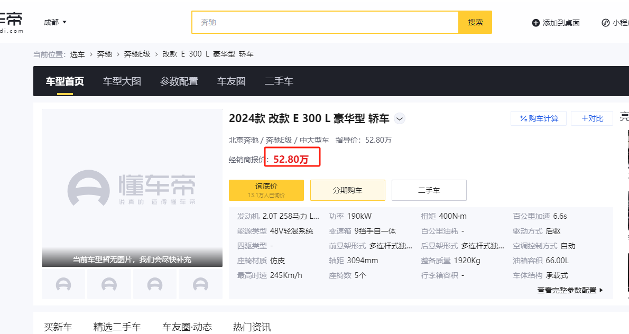
Task: Open the 热门资讯 tab
Action: 252,327
